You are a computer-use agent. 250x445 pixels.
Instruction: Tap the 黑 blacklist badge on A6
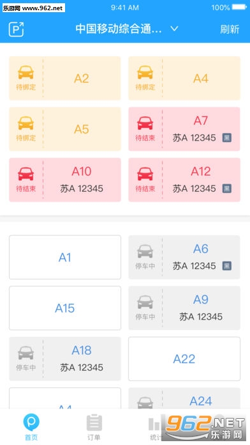tap(227, 265)
